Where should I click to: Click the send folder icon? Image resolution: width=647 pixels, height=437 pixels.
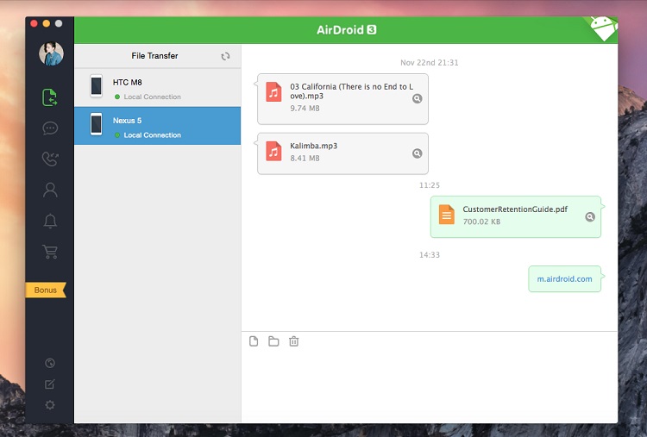click(x=273, y=341)
